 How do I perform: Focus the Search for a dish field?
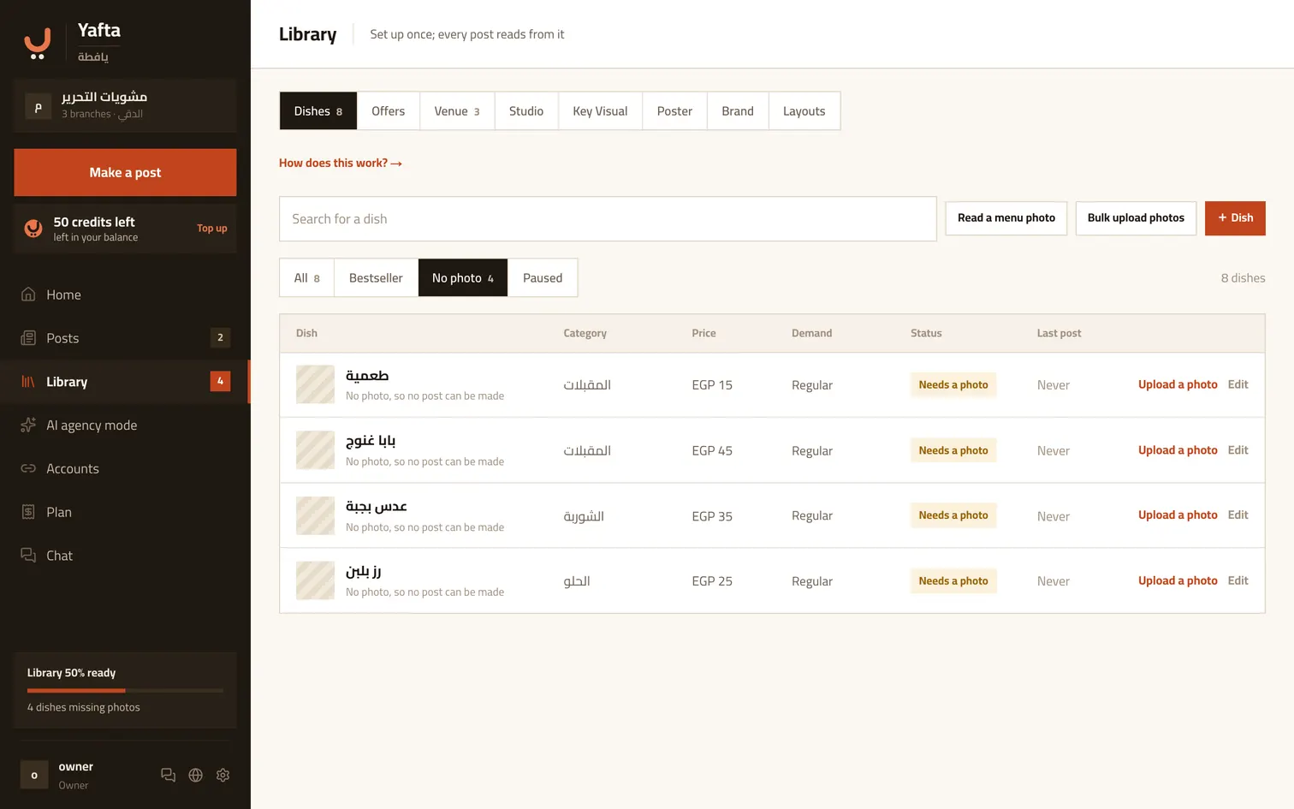coord(608,219)
